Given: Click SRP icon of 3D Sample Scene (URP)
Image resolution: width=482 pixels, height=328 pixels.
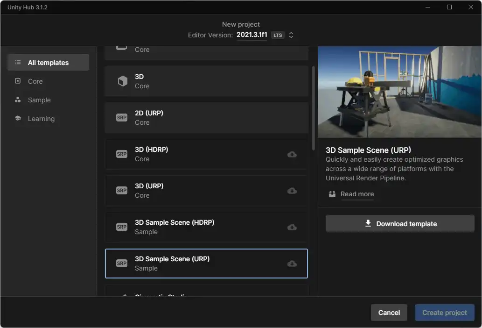Looking at the screenshot, I should (122, 264).
